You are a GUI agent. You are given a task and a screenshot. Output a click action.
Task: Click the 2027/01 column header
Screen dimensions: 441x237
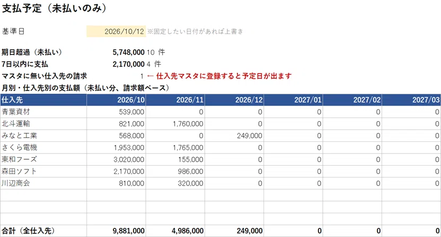[x=293, y=100]
